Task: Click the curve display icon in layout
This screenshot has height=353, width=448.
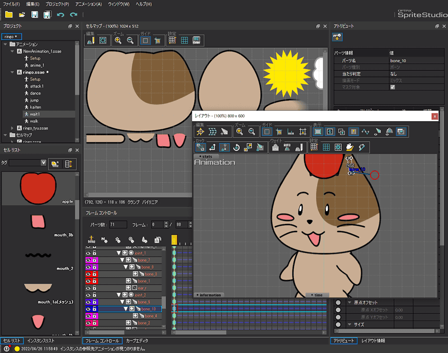Action: point(366,131)
